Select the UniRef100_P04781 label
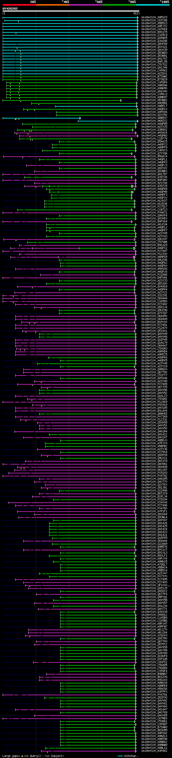The height and width of the screenshot is (758, 172). (154, 694)
